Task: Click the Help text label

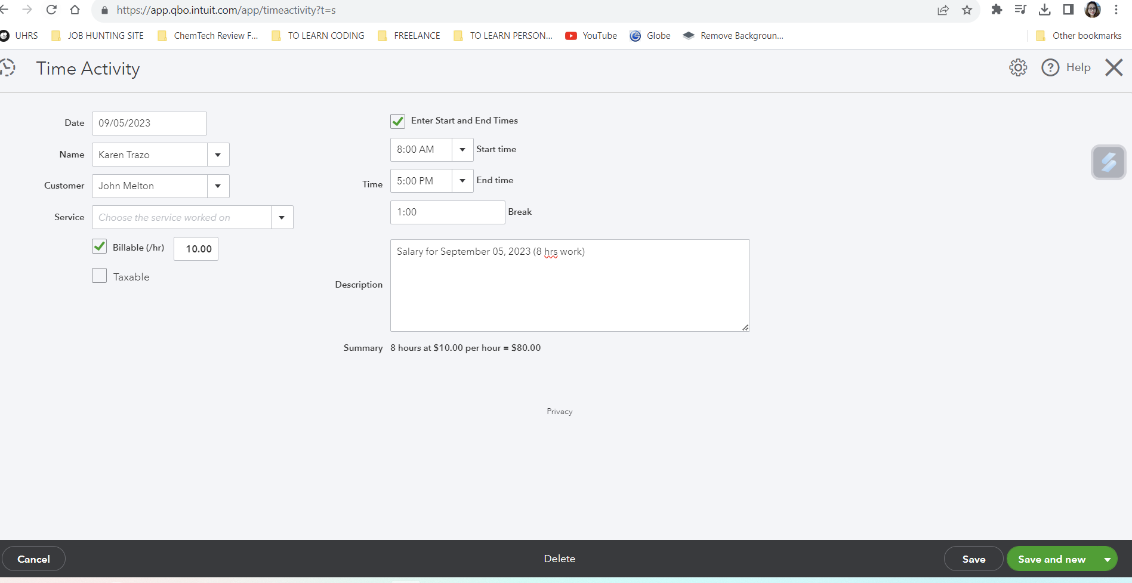Action: click(x=1078, y=67)
